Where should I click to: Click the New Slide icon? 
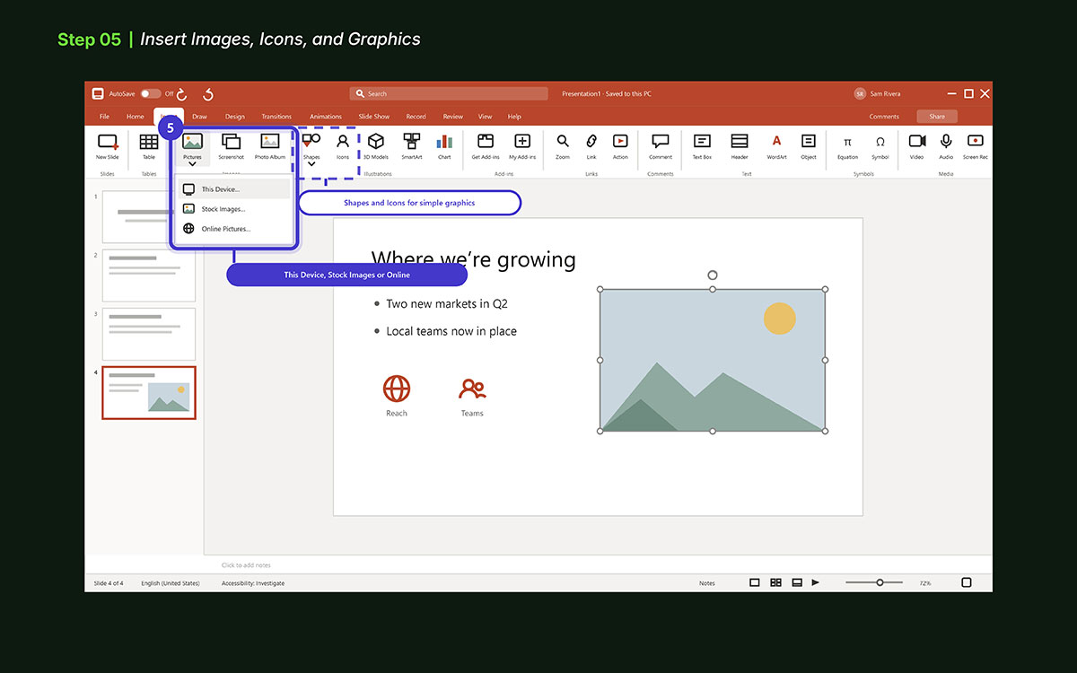coord(108,142)
